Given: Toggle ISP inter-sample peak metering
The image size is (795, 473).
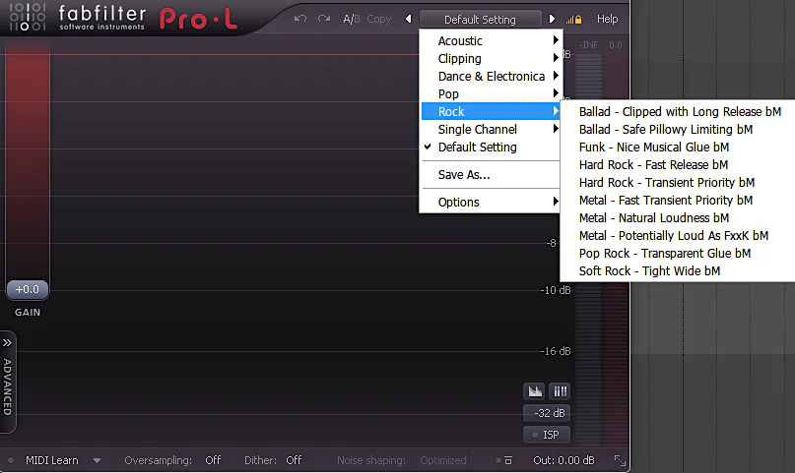Looking at the screenshot, I should [x=547, y=435].
